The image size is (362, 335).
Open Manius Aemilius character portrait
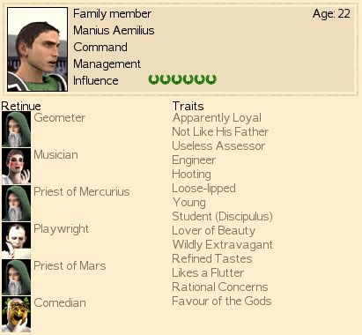click(37, 49)
